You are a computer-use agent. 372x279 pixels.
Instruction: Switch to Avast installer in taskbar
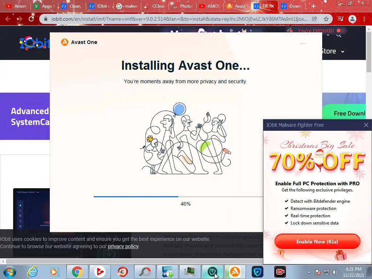pos(235,272)
